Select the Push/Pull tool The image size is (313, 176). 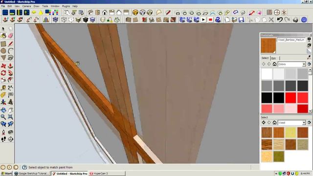tap(10, 66)
